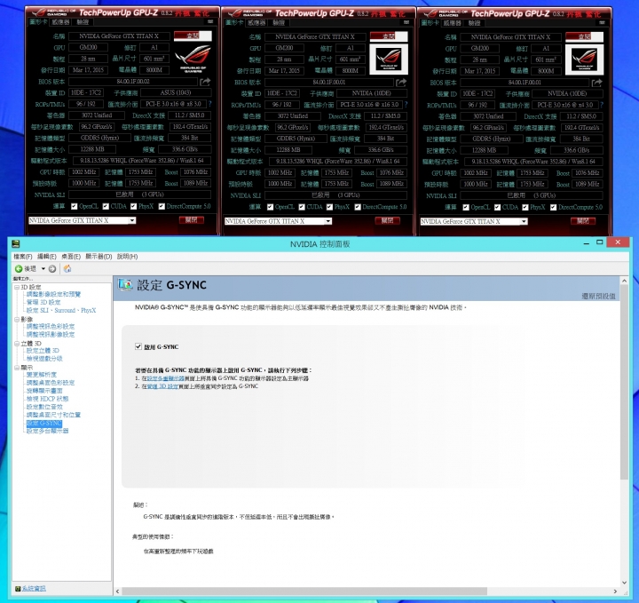Toggle PhysX checkbox in left GPU-Z window
639x603 pixels.
tap(133, 206)
